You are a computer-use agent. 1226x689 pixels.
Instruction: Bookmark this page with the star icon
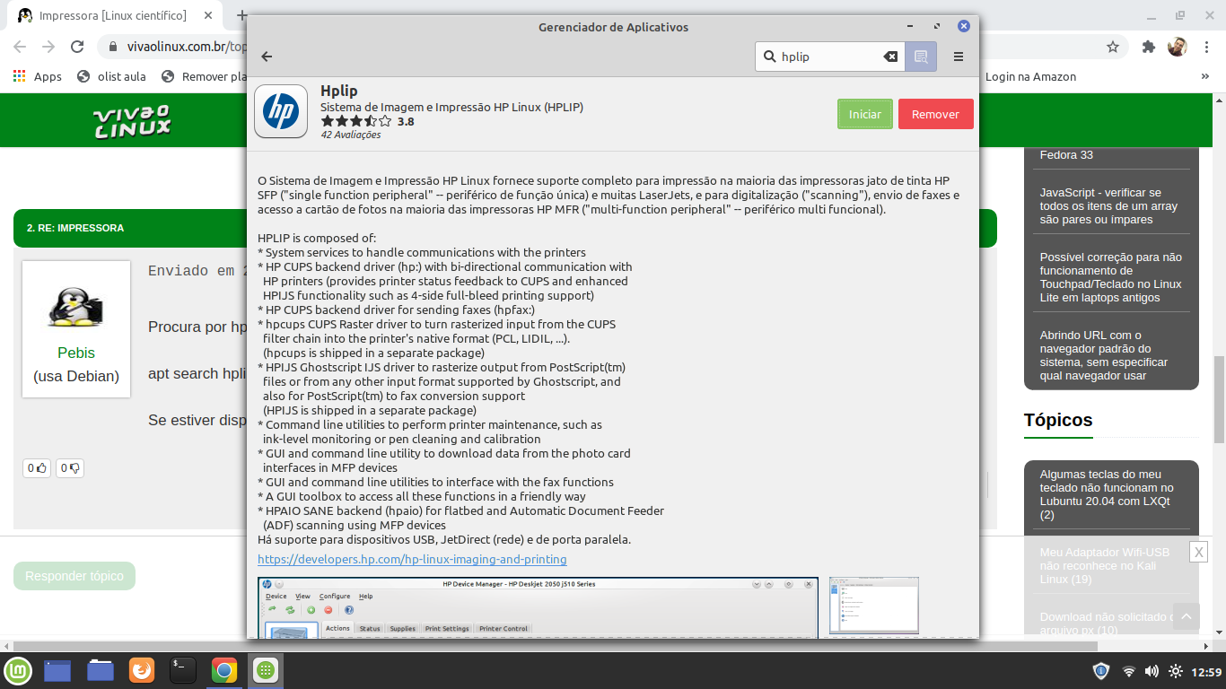(1113, 47)
